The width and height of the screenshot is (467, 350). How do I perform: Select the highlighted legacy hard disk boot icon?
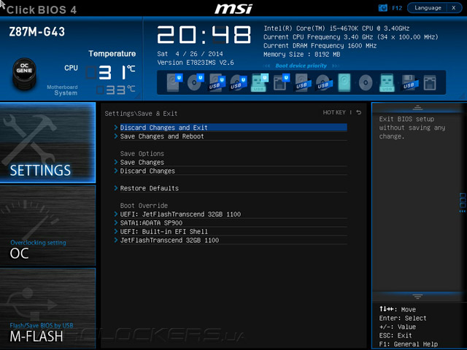[x=344, y=82]
